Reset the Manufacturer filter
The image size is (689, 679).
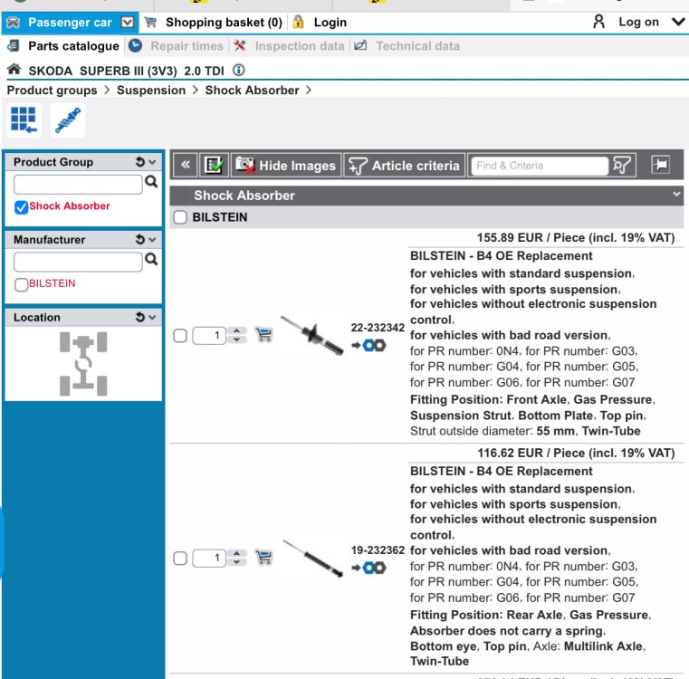pos(140,240)
